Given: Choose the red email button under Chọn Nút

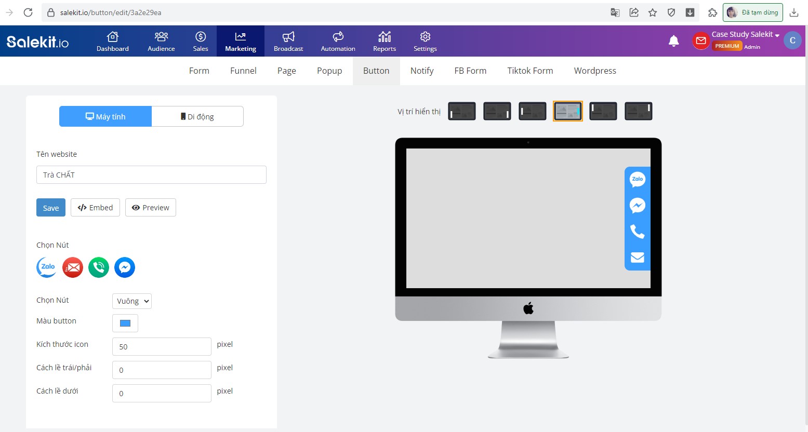Looking at the screenshot, I should click(x=73, y=267).
